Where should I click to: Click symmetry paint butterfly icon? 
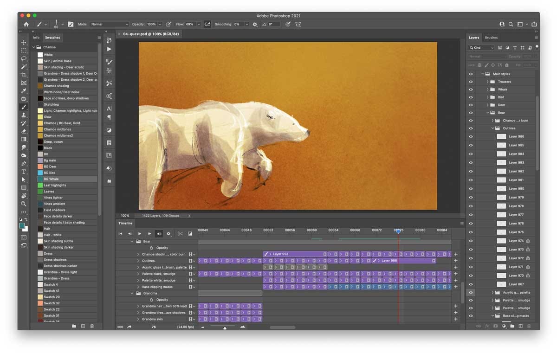click(298, 24)
